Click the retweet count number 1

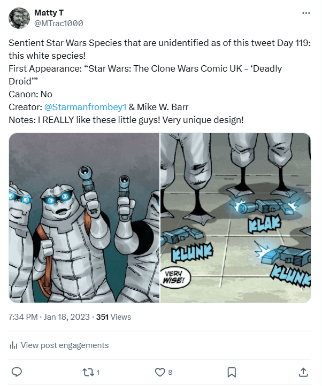pos(98,372)
